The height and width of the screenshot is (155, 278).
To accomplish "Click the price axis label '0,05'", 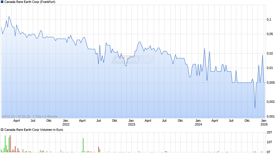I will point(270,34).
